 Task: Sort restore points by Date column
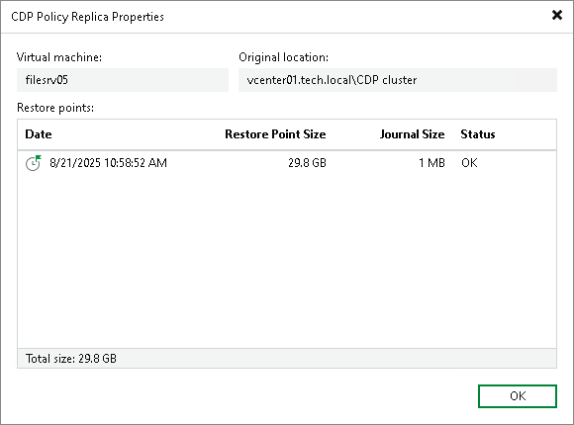pyautogui.click(x=39, y=134)
